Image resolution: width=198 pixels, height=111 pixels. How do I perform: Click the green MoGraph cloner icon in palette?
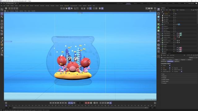pyautogui.click(x=158, y=27)
